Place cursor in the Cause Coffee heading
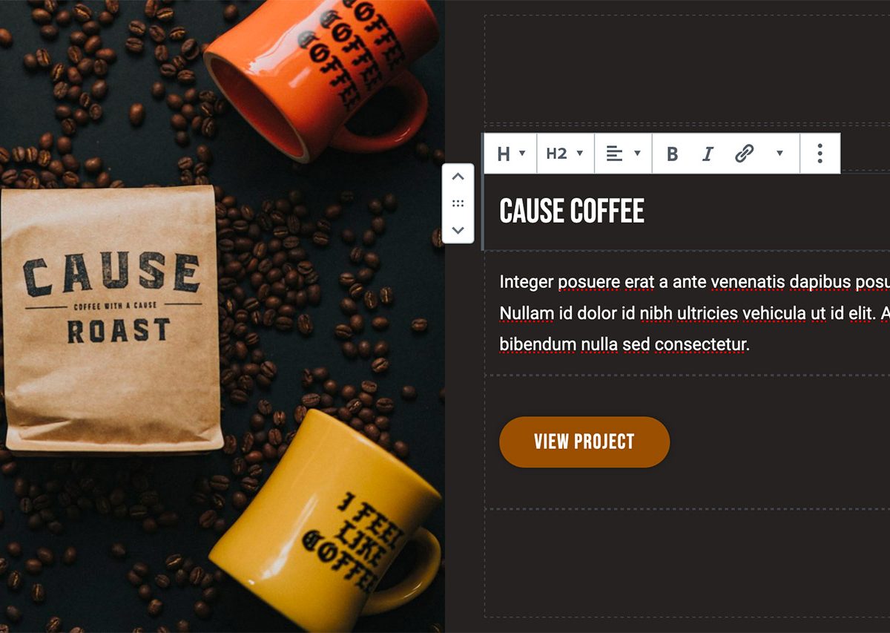The image size is (890, 633). tap(572, 211)
